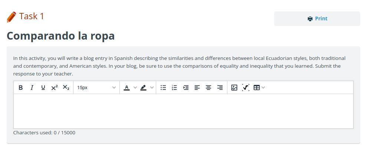Apply the highlight background color

(143, 88)
